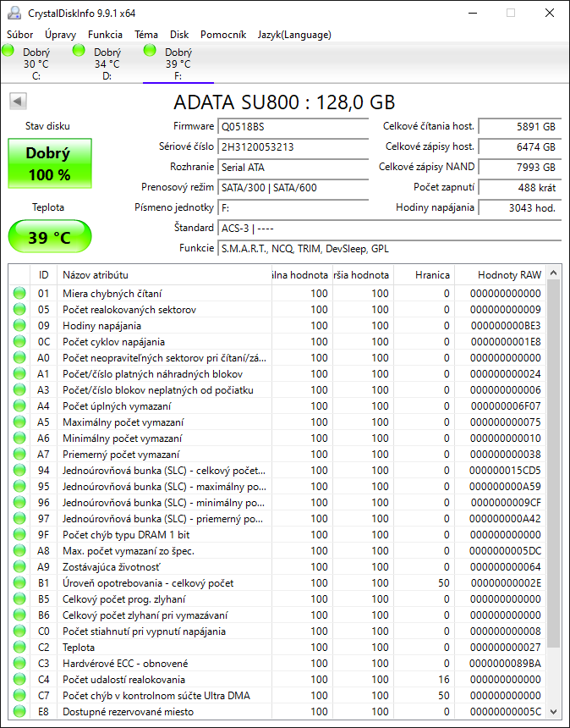Click the Rozhranie field Serial ATA
570x728 pixels.
pyautogui.click(x=293, y=168)
